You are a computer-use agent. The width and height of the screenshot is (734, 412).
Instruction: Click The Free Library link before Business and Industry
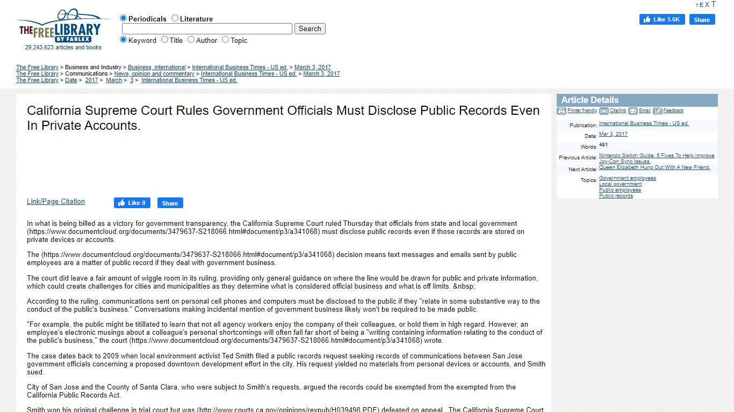[37, 68]
